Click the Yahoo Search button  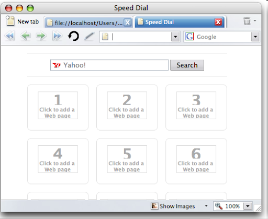187,65
